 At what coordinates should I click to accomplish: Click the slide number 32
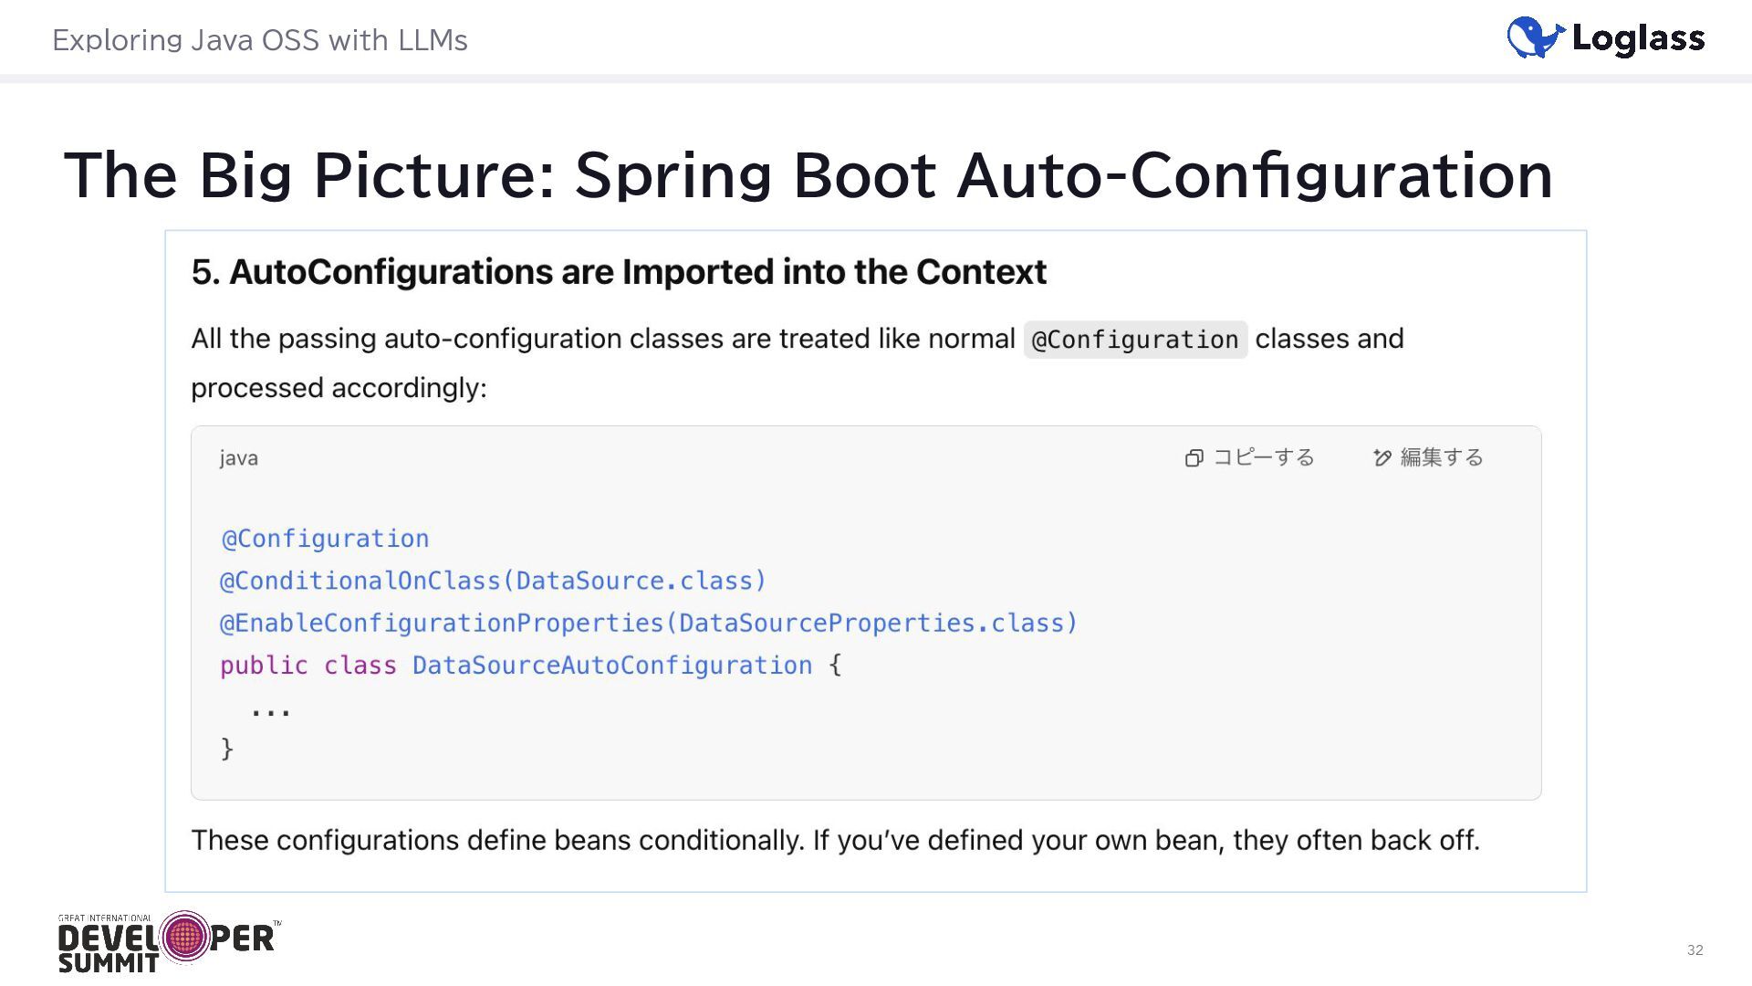pos(1695,950)
